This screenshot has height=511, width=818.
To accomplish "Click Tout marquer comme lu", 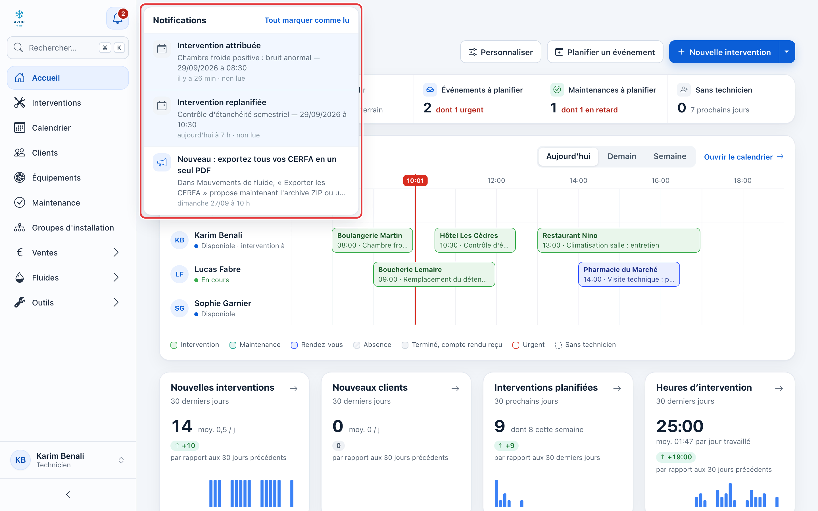I will pyautogui.click(x=306, y=20).
